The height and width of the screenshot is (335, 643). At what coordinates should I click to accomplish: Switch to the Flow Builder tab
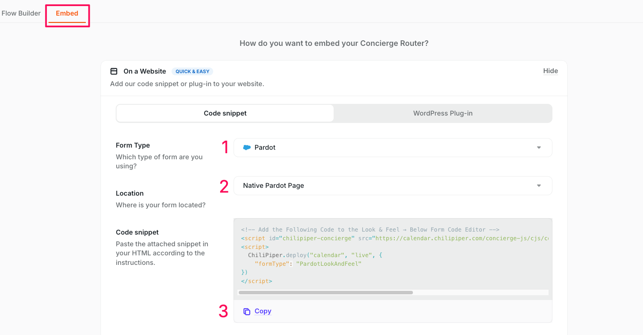click(x=21, y=13)
